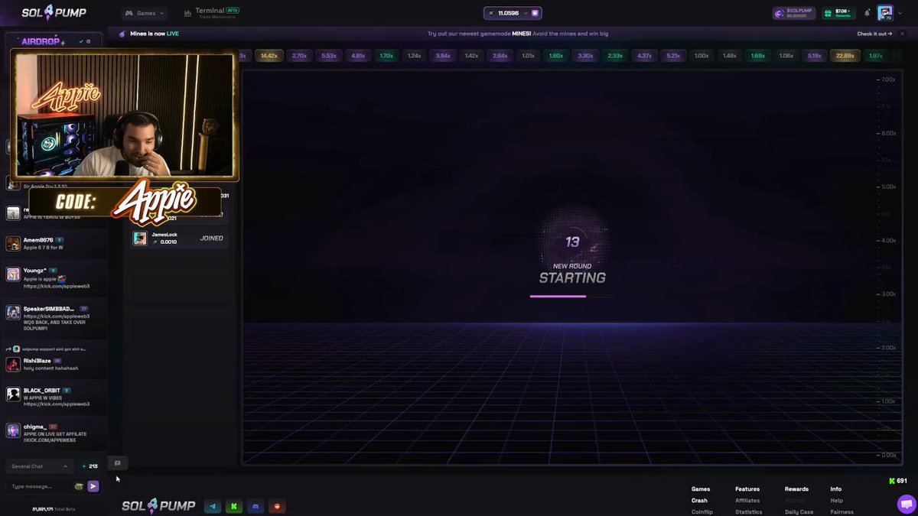Click the profile avatar in the header
The image size is (918, 516).
pos(885,13)
